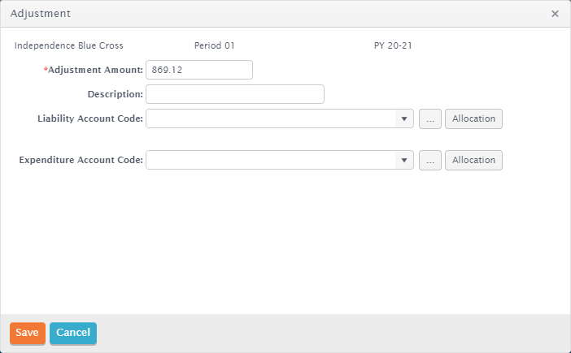Click the Liability Account Code label
Viewport: 571px width, 353px height.
click(x=90, y=118)
